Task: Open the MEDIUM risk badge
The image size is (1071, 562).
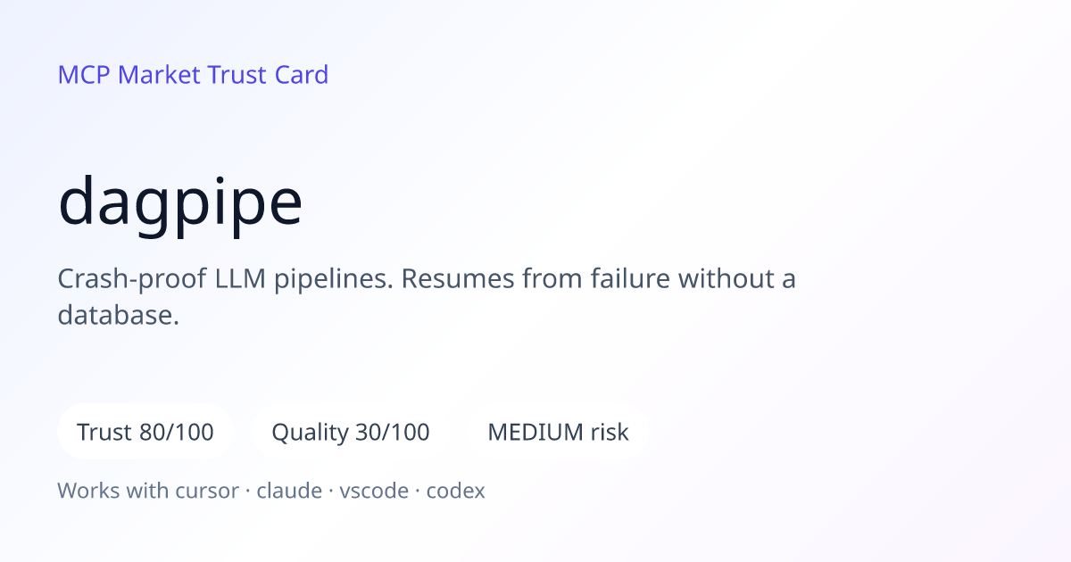Action: pos(558,433)
